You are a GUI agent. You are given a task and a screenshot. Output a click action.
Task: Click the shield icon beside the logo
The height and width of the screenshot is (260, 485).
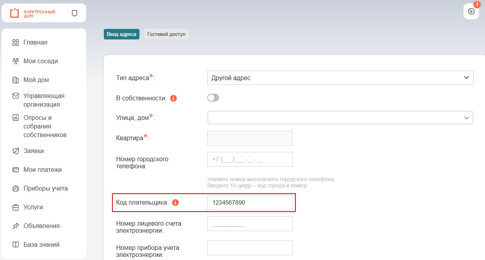[x=74, y=13]
